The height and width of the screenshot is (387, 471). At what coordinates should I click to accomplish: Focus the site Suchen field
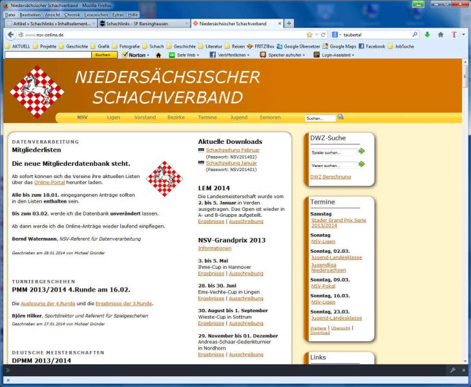click(320, 118)
